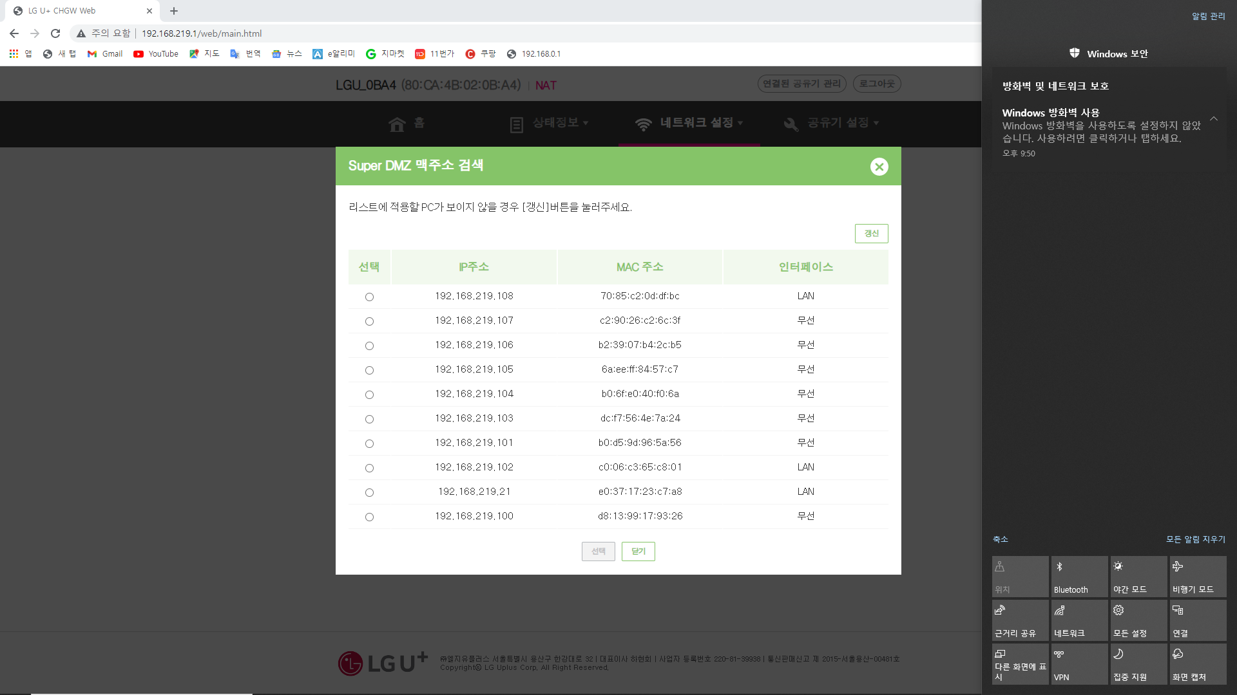Screen dimensions: 1237x695
Task: Collapse the Windows 방화벽 notification chevron
Action: (x=1214, y=119)
